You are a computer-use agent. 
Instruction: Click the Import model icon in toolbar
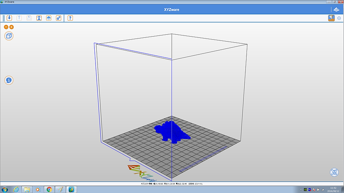9,18
